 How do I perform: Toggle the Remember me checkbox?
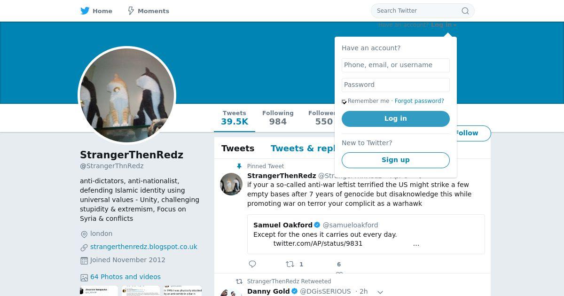344,101
